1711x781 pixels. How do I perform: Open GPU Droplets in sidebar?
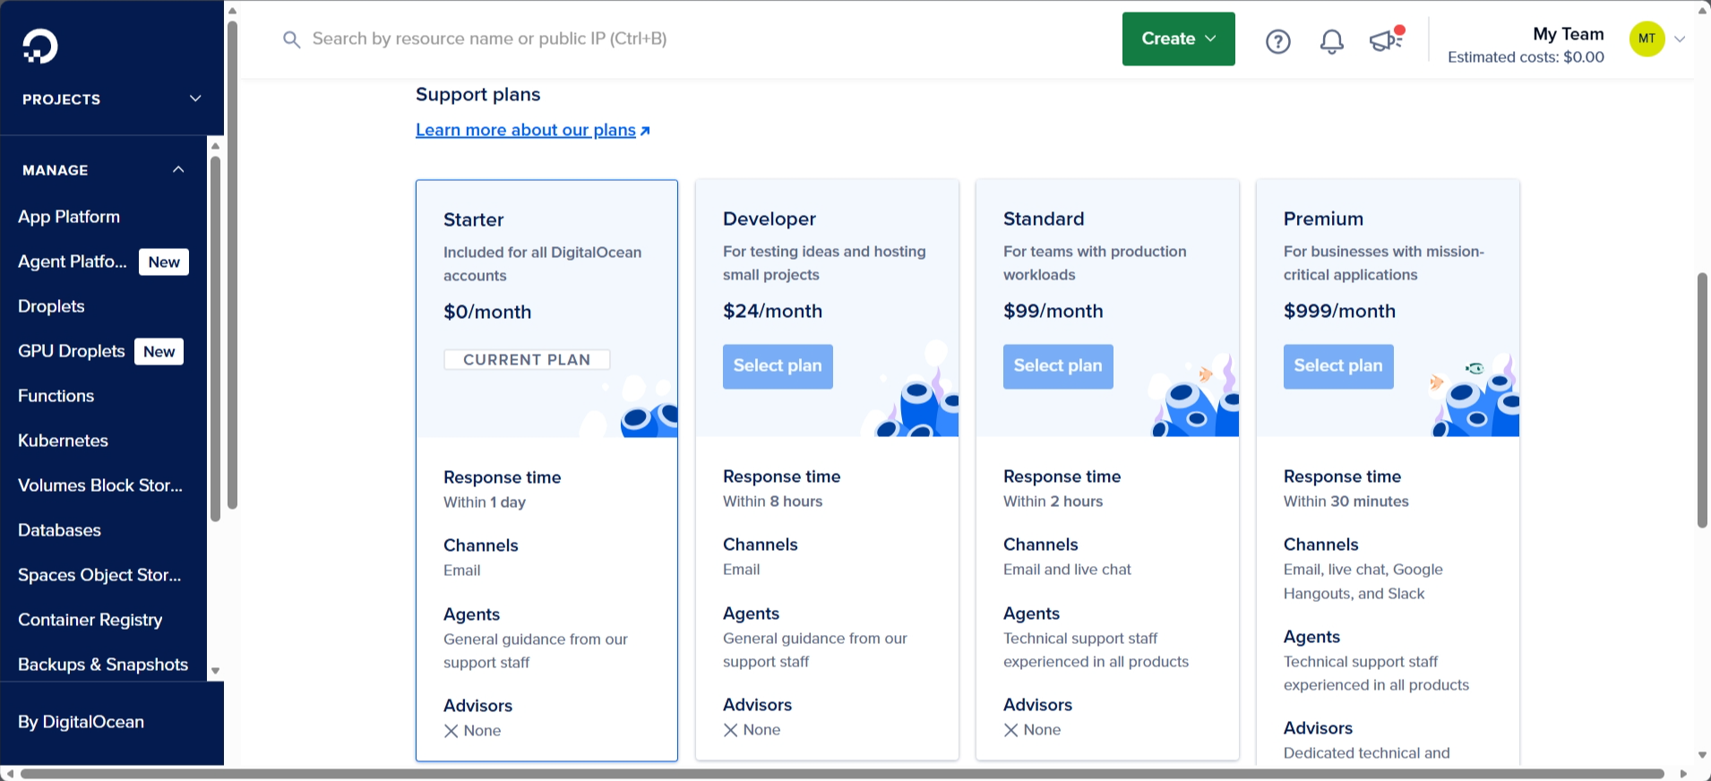[x=72, y=351]
